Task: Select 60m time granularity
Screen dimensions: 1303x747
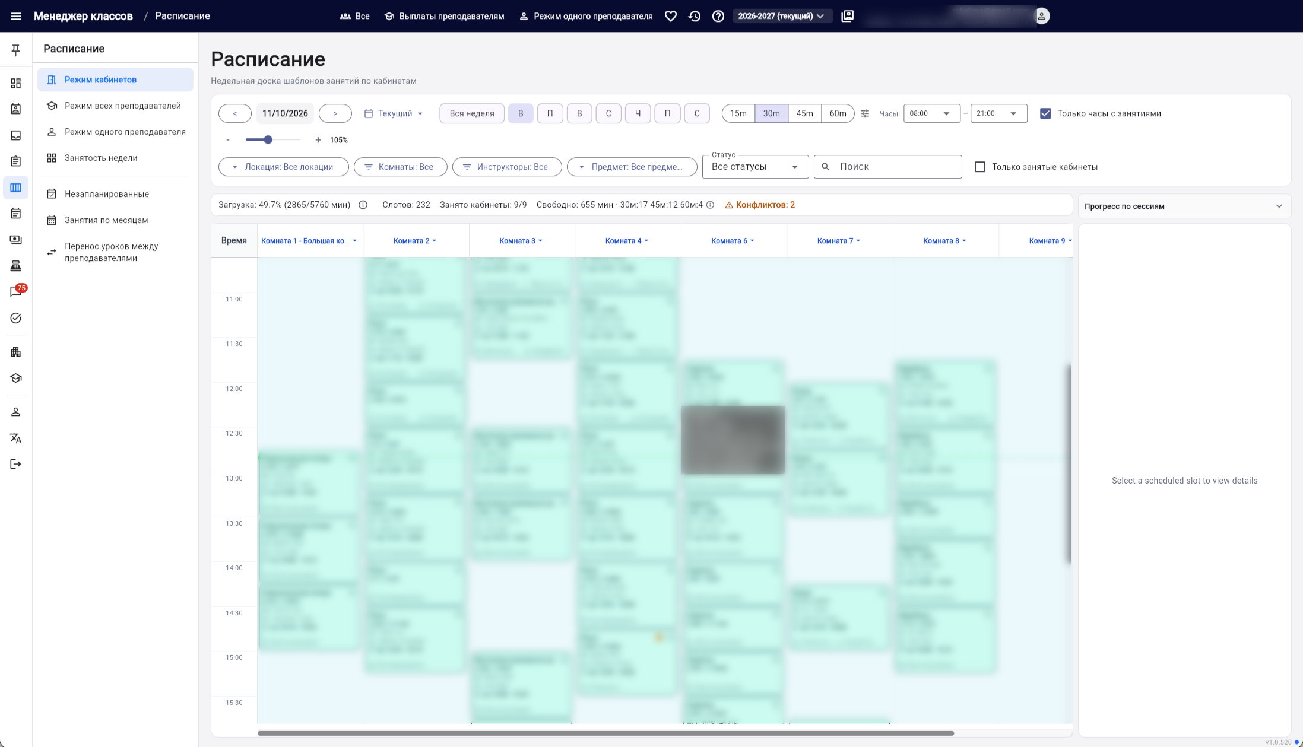Action: [838, 113]
